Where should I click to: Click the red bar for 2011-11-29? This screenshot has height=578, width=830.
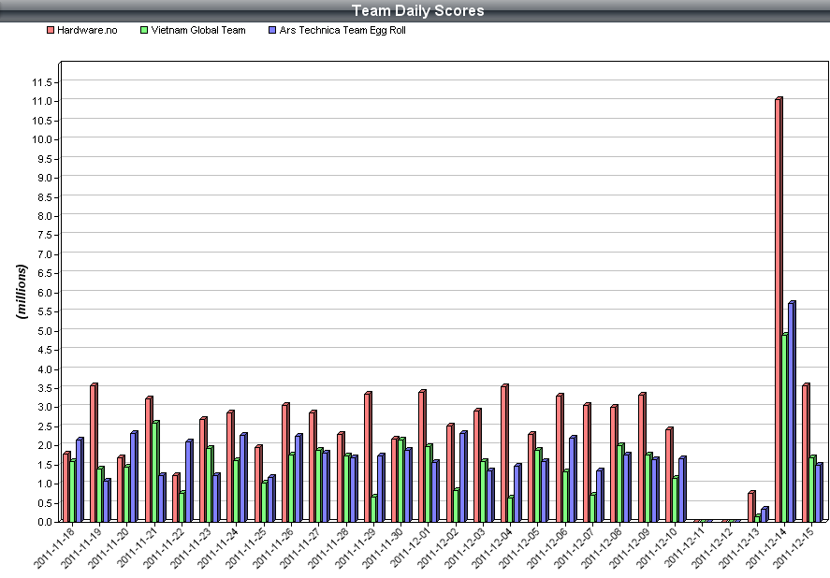coord(368,456)
